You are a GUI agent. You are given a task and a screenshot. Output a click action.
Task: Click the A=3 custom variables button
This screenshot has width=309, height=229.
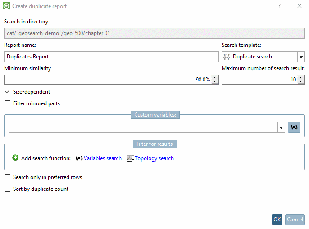[294, 127]
